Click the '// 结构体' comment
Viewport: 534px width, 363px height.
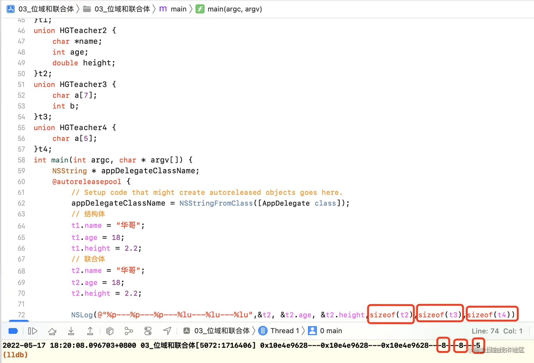click(x=88, y=214)
